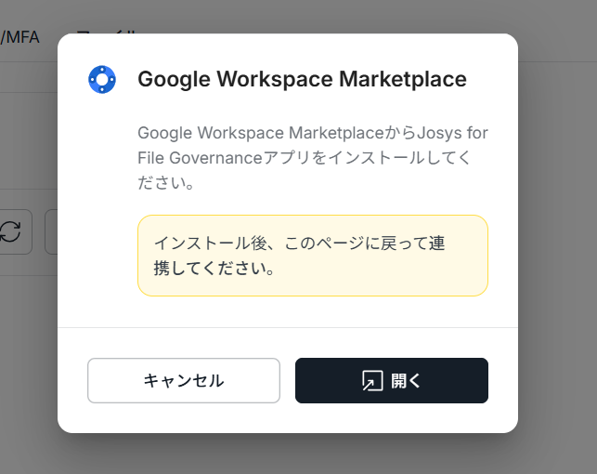Click the キャンセル text label
597x474 pixels.
click(x=184, y=380)
